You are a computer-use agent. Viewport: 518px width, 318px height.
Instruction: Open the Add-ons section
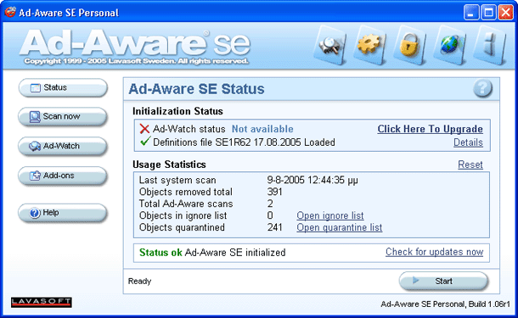tap(63, 176)
